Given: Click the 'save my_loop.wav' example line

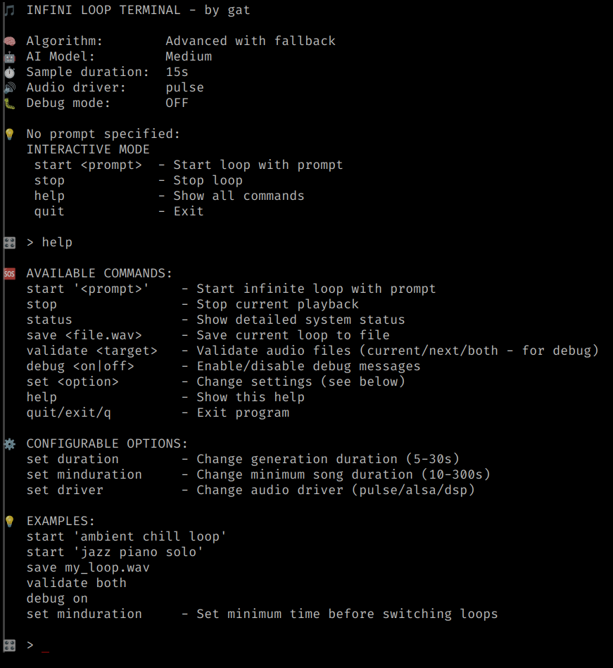Looking at the screenshot, I should [x=88, y=567].
